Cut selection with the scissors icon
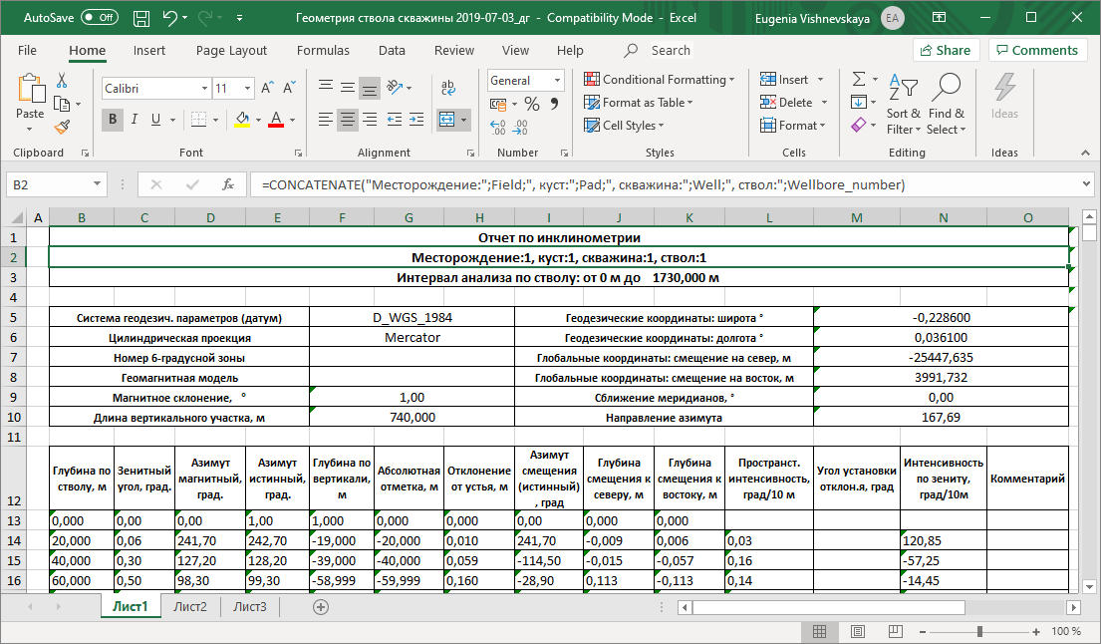 click(62, 81)
